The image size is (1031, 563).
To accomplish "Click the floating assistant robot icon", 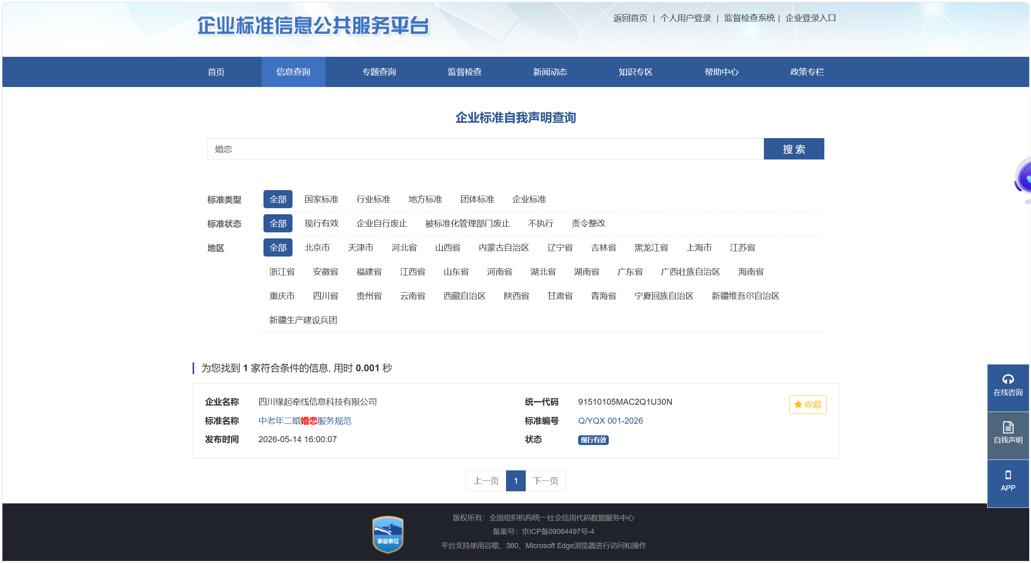I will pos(1023,179).
